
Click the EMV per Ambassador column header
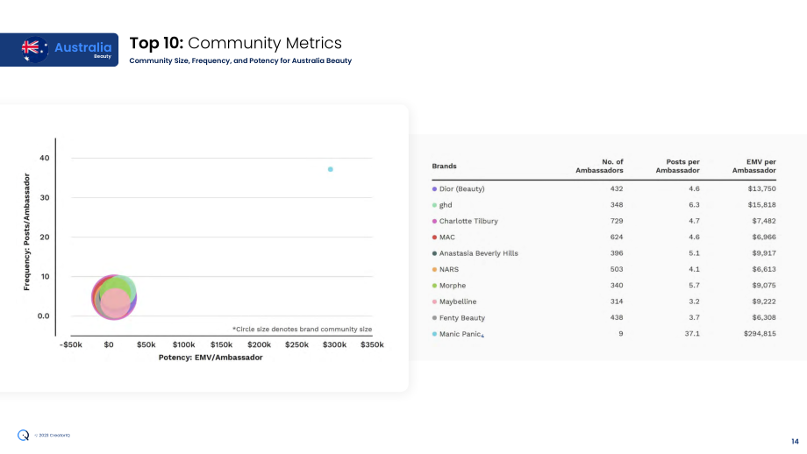tap(754, 166)
